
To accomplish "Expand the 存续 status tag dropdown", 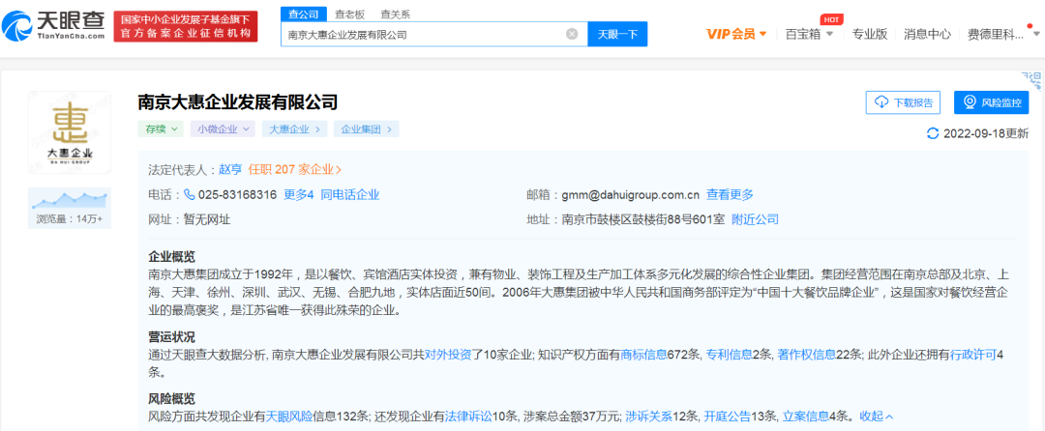I will click(161, 129).
